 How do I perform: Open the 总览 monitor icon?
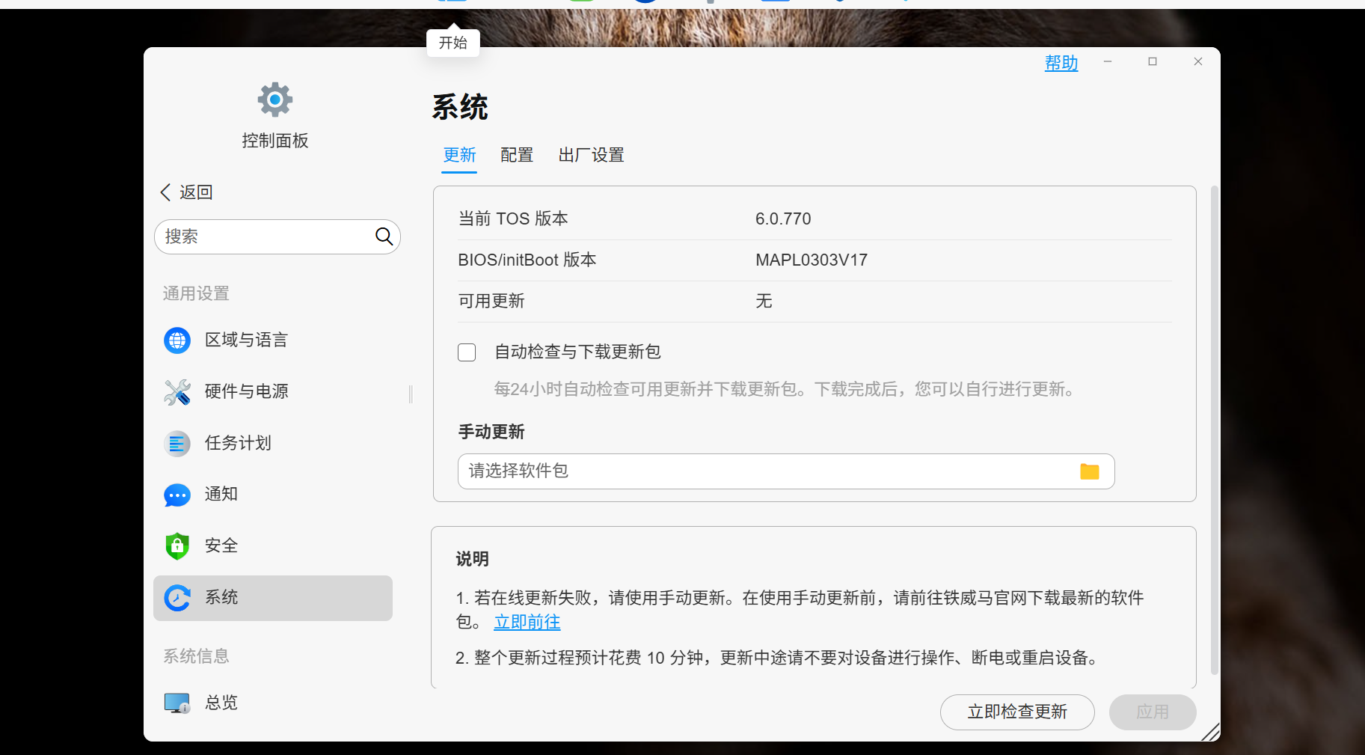tap(177, 703)
